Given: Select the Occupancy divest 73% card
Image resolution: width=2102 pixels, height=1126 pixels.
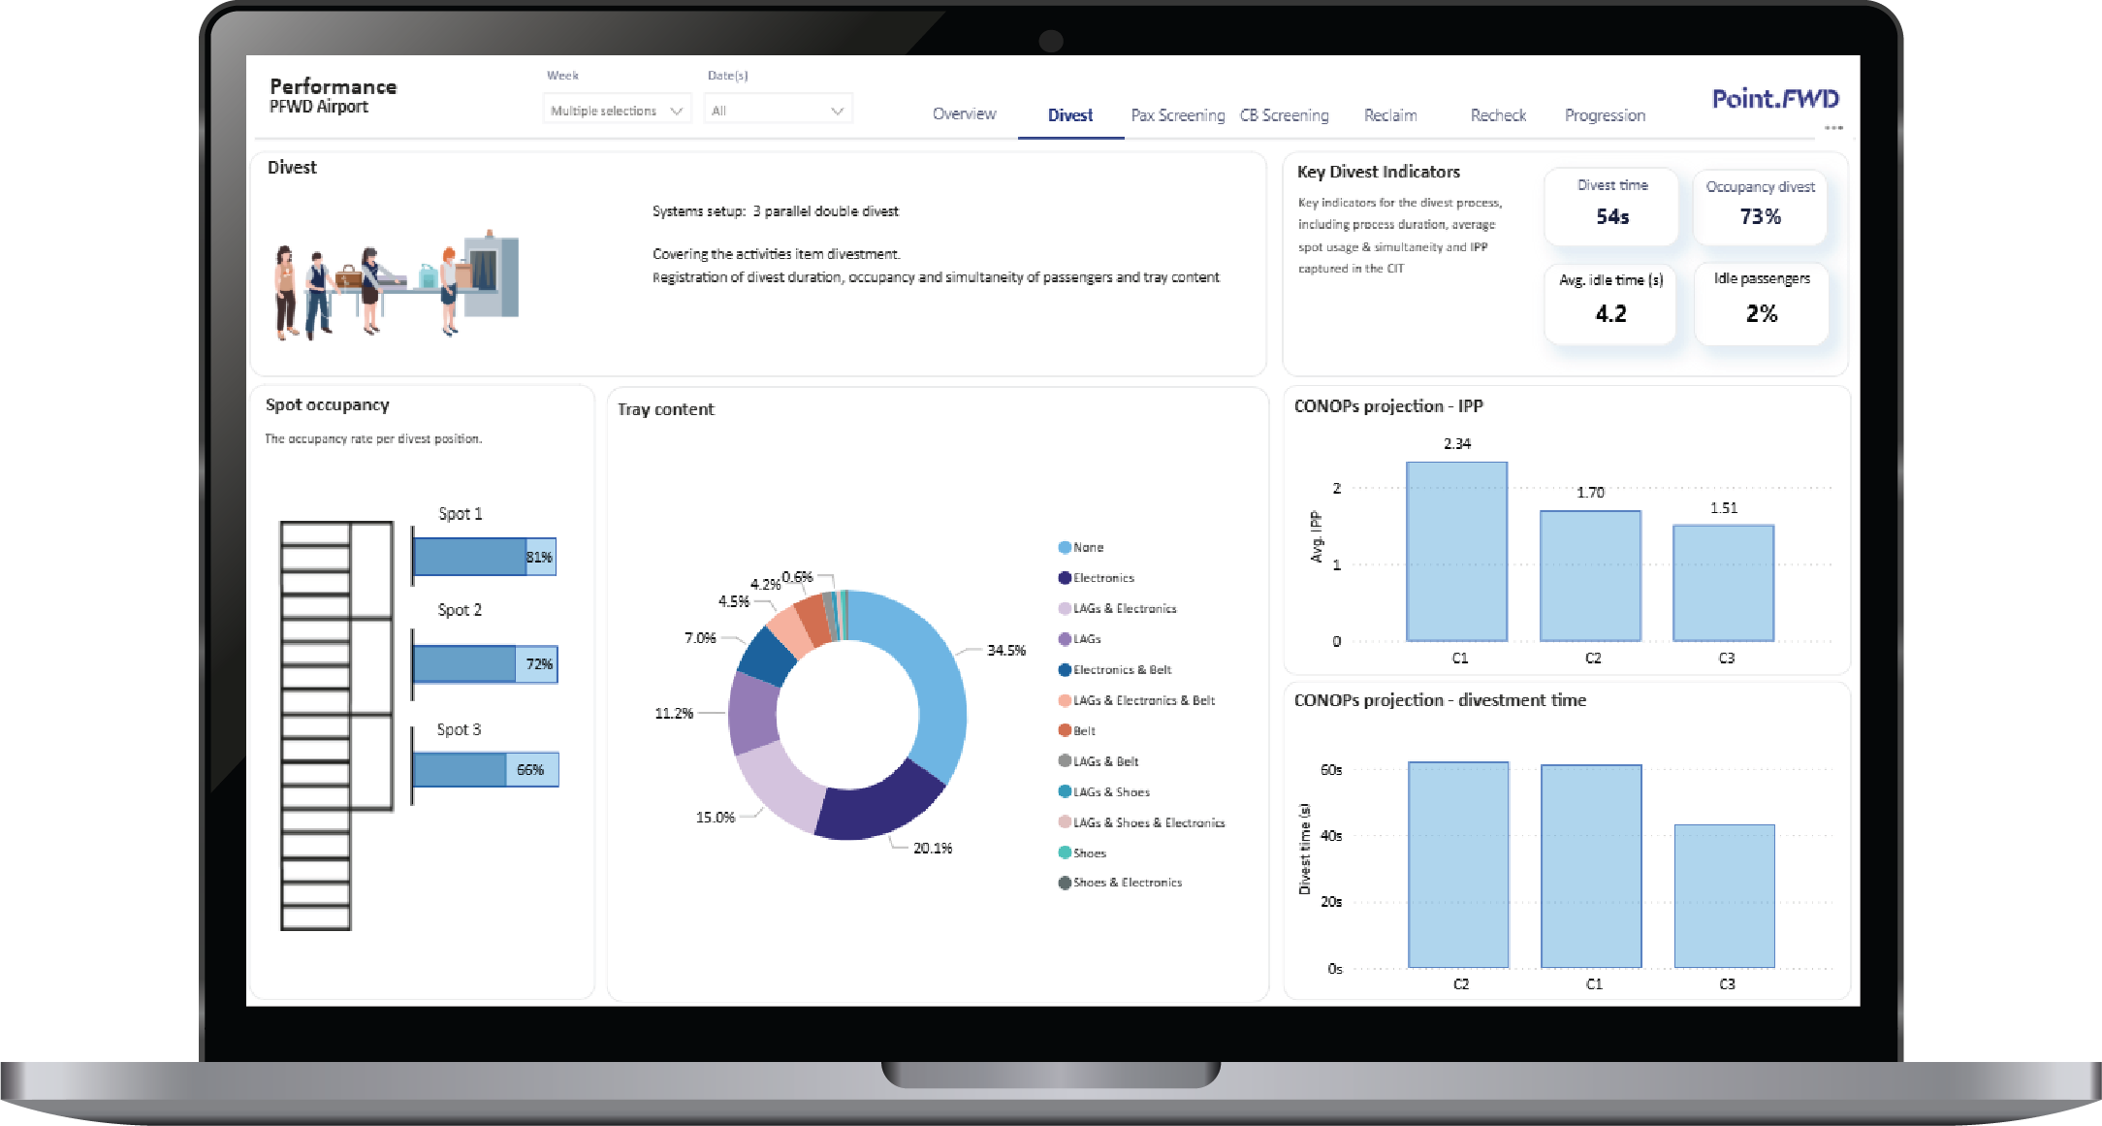Looking at the screenshot, I should [x=1760, y=206].
